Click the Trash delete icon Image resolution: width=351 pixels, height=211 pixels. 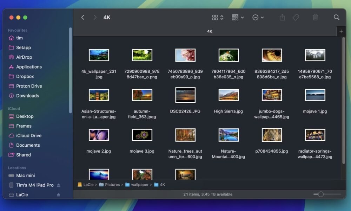(315, 17)
